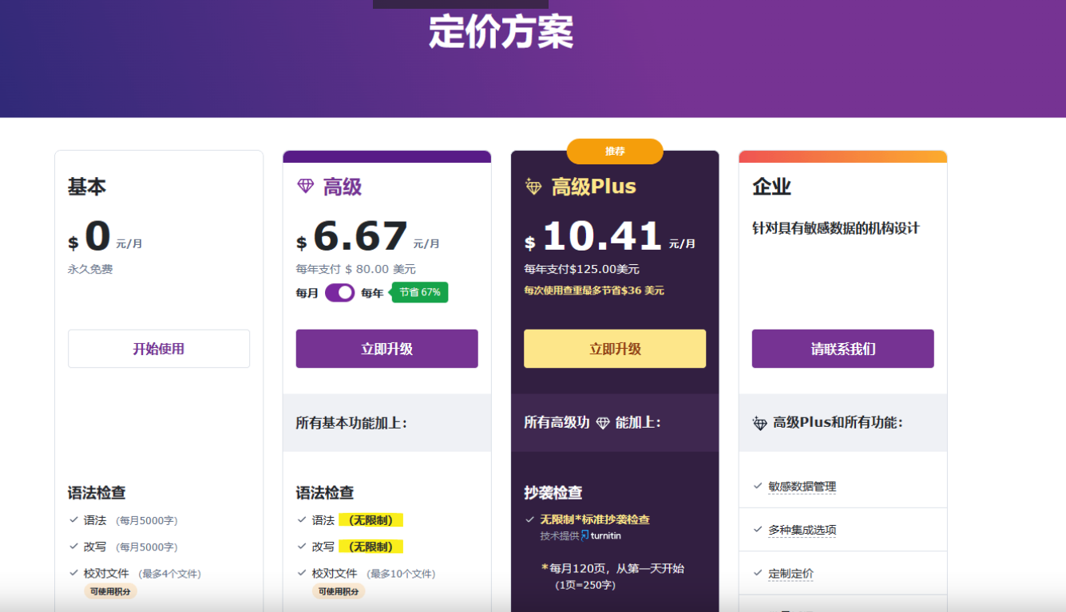Click the 推荐 badge above 高级Plus
This screenshot has width=1066, height=612.
pos(614,151)
